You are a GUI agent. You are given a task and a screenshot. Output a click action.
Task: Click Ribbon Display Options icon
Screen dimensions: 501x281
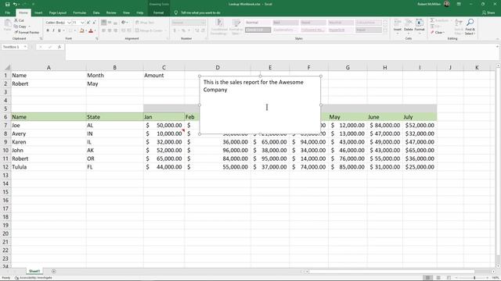coord(459,4)
